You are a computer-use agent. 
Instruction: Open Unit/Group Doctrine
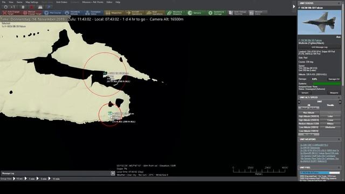(237, 13)
